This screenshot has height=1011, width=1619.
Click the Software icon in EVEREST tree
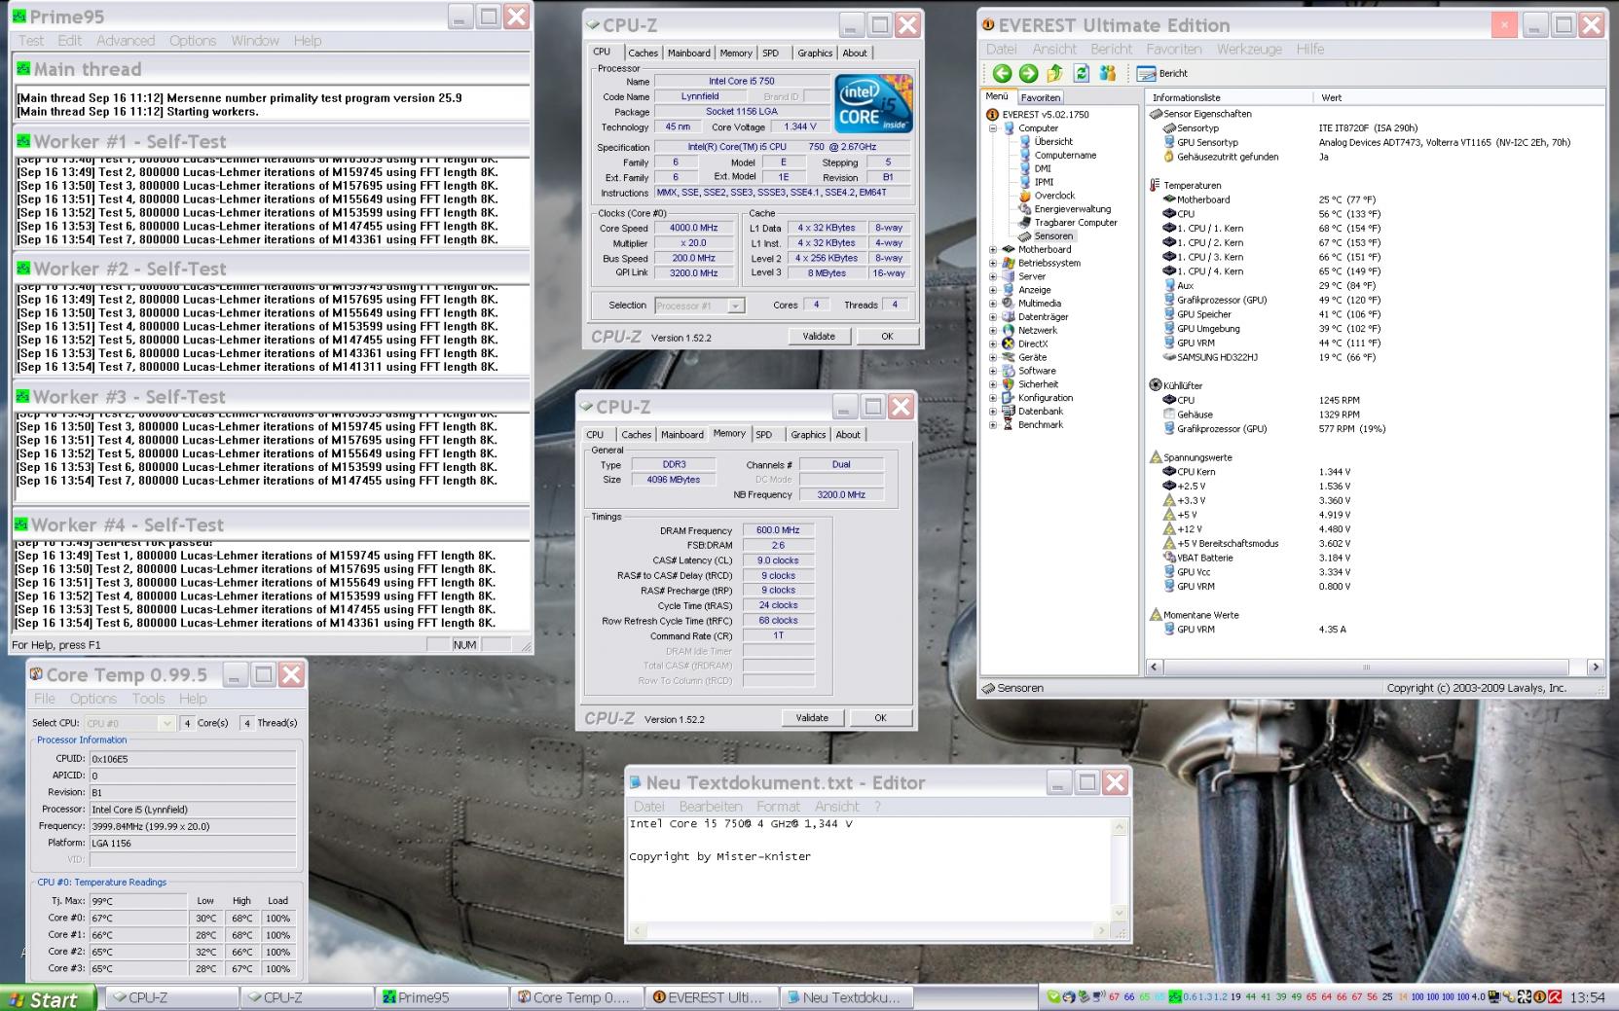tap(1008, 371)
